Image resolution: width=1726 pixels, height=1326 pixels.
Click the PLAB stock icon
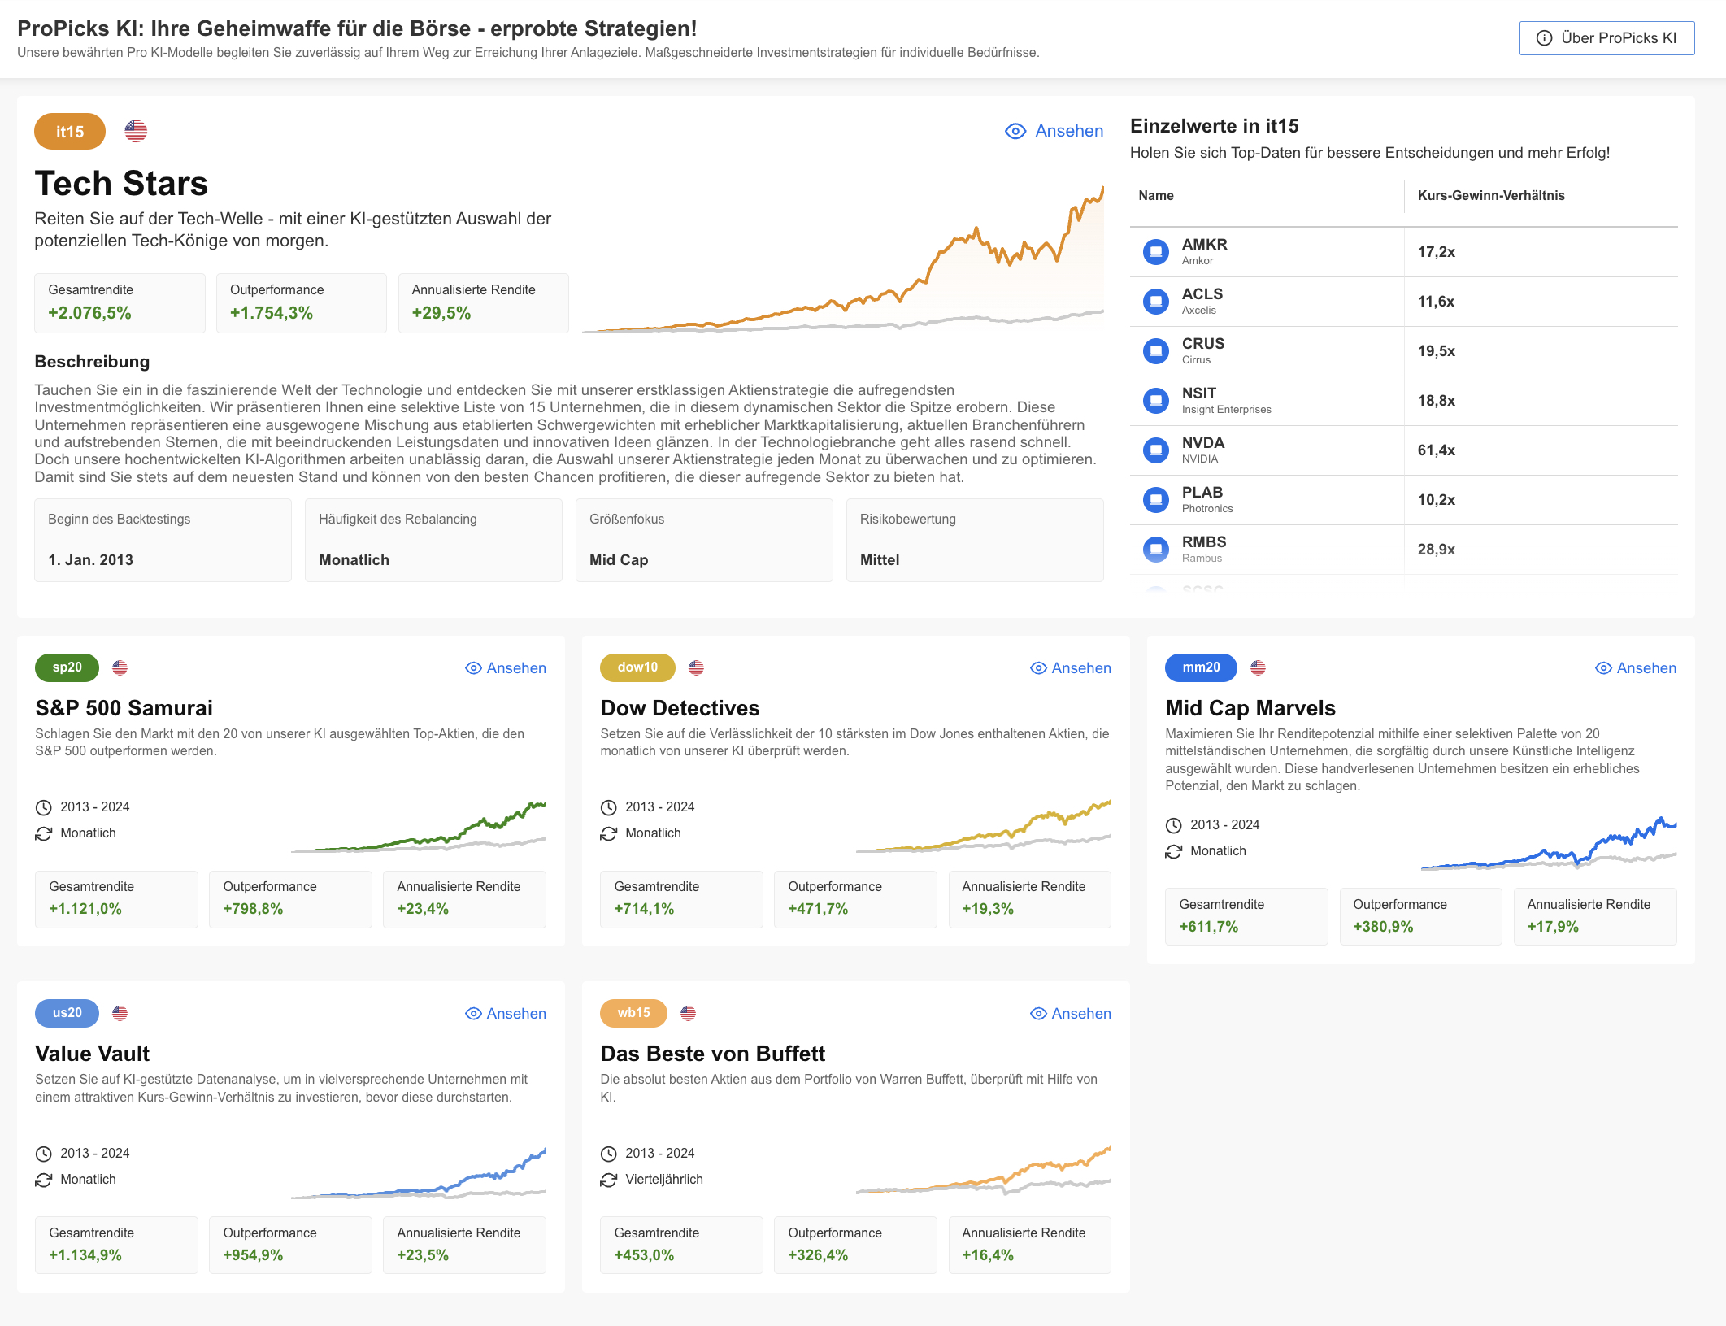click(1155, 500)
